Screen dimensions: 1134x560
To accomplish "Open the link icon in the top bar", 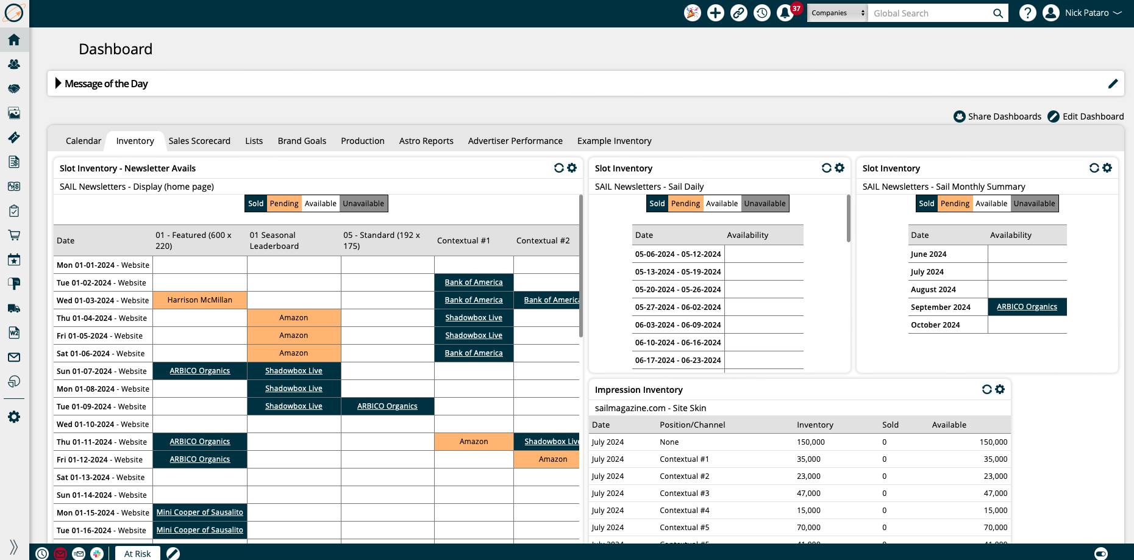I will (739, 13).
